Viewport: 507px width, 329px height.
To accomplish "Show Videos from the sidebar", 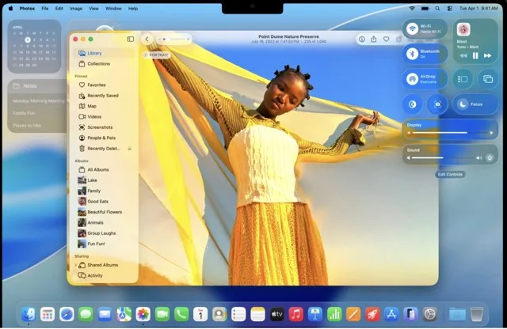I will point(104,116).
